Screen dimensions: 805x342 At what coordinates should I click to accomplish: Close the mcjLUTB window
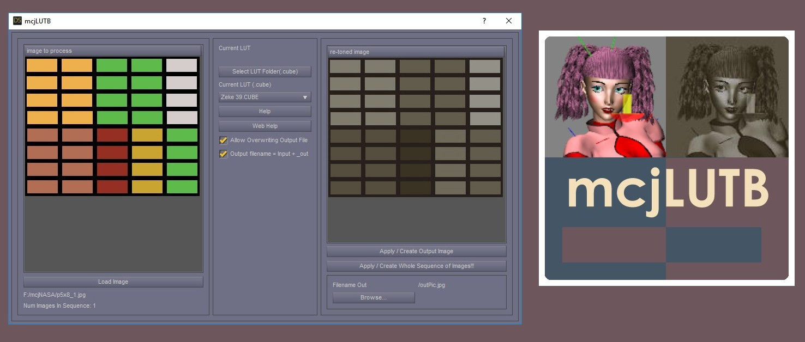point(509,21)
